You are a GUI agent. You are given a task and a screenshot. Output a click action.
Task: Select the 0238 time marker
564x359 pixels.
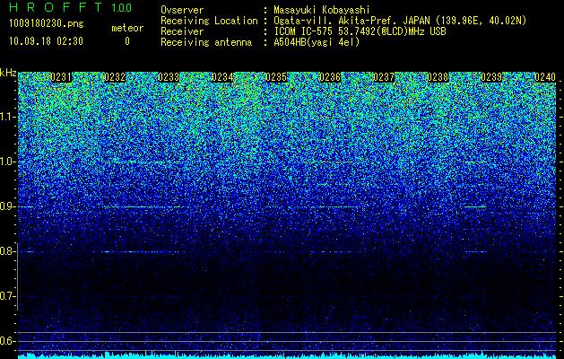tap(438, 77)
